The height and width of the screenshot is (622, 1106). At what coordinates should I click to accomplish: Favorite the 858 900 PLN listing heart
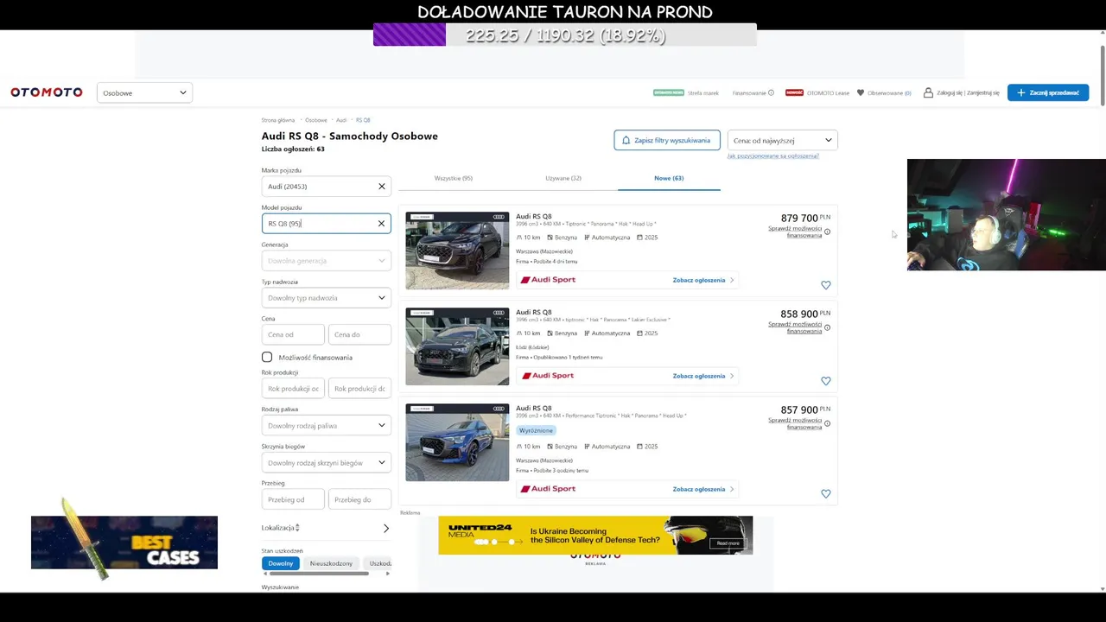(x=826, y=381)
